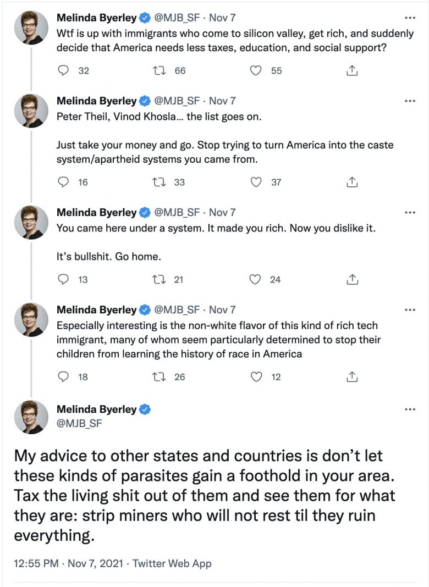The image size is (429, 587).
Task: Like the 'Go home' tweet with 24 likes
Action: coord(255,279)
